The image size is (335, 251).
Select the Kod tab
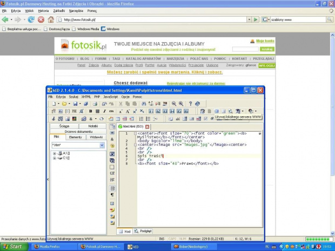point(125,232)
